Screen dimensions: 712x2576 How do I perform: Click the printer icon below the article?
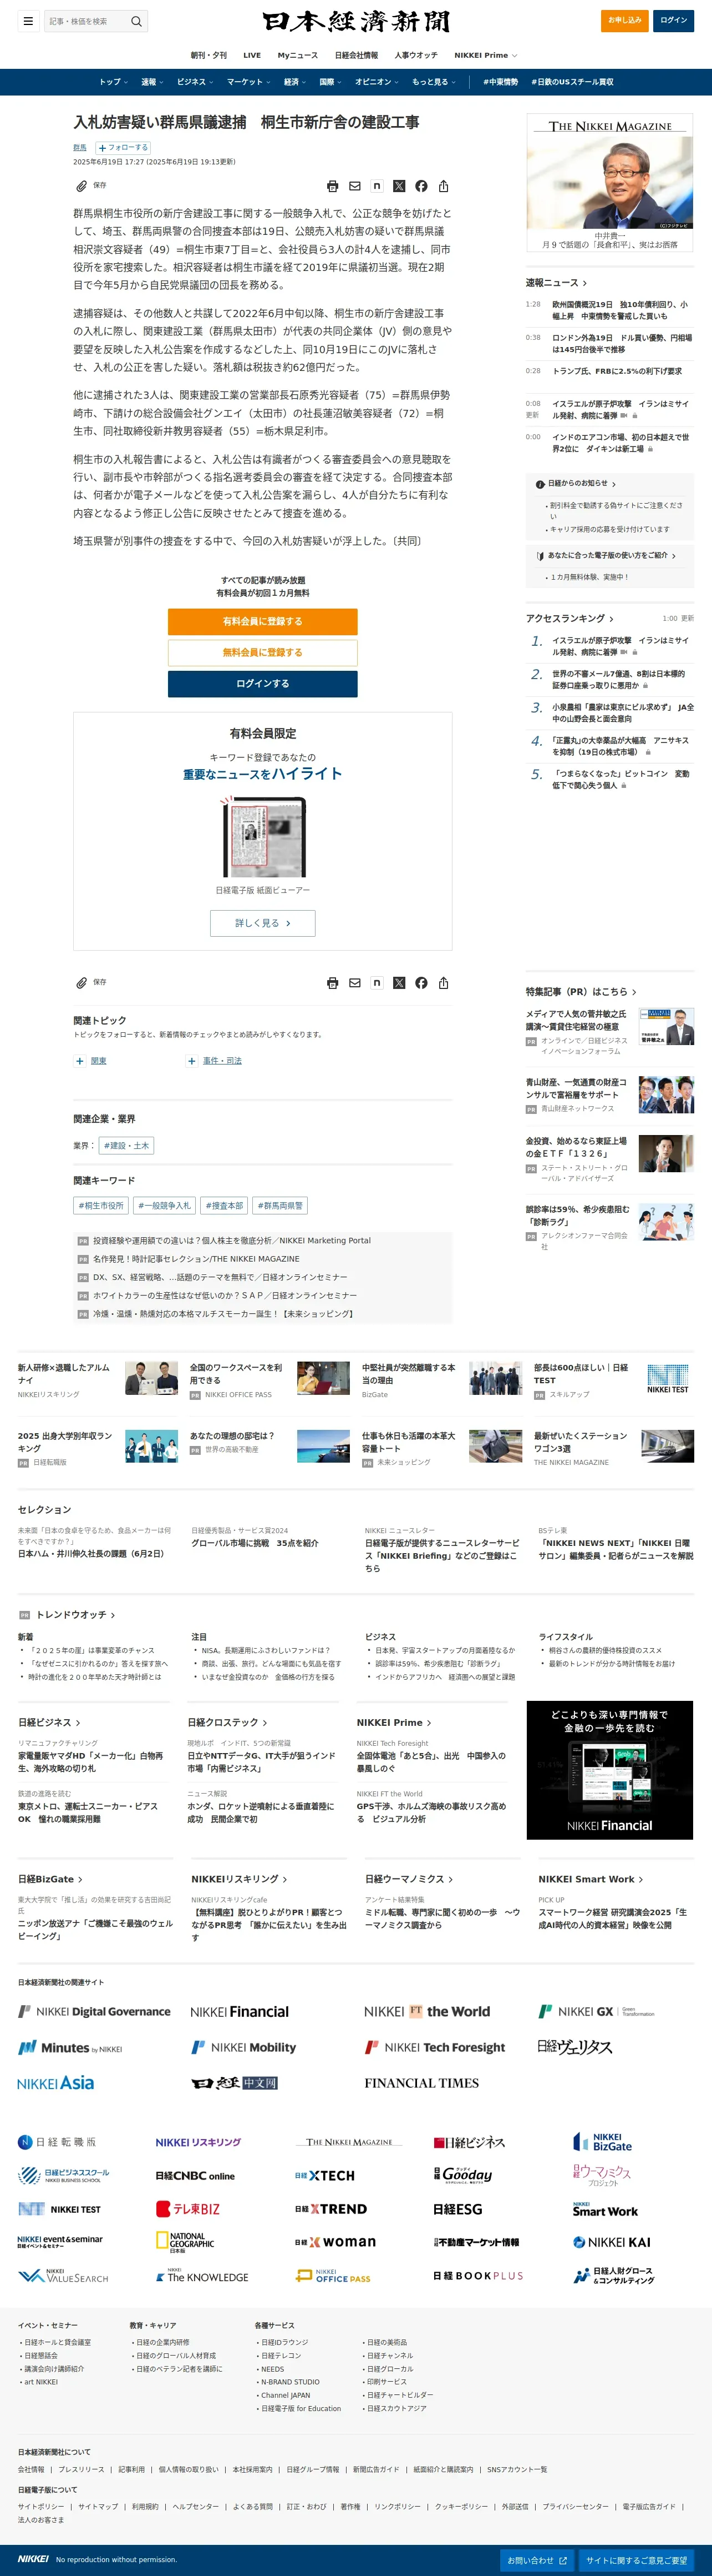[333, 983]
